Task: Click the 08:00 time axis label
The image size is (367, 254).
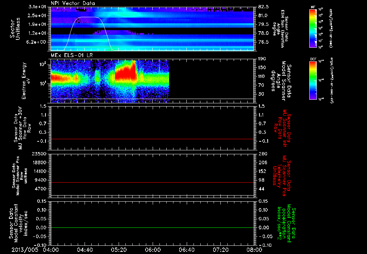Action: (x=254, y=250)
